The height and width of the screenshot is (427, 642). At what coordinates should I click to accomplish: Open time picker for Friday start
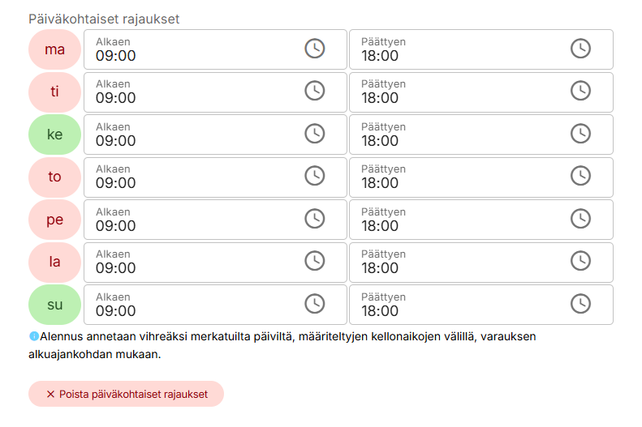(314, 219)
